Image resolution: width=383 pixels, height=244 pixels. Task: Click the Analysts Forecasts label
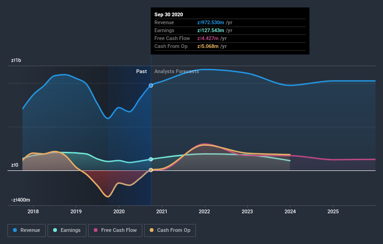click(x=177, y=71)
